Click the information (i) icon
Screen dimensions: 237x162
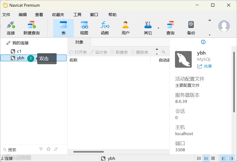(x=203, y=42)
